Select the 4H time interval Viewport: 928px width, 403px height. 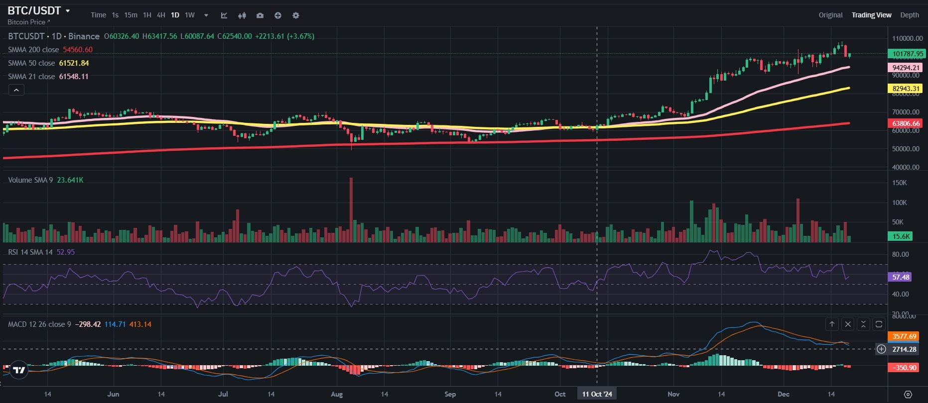click(x=161, y=15)
